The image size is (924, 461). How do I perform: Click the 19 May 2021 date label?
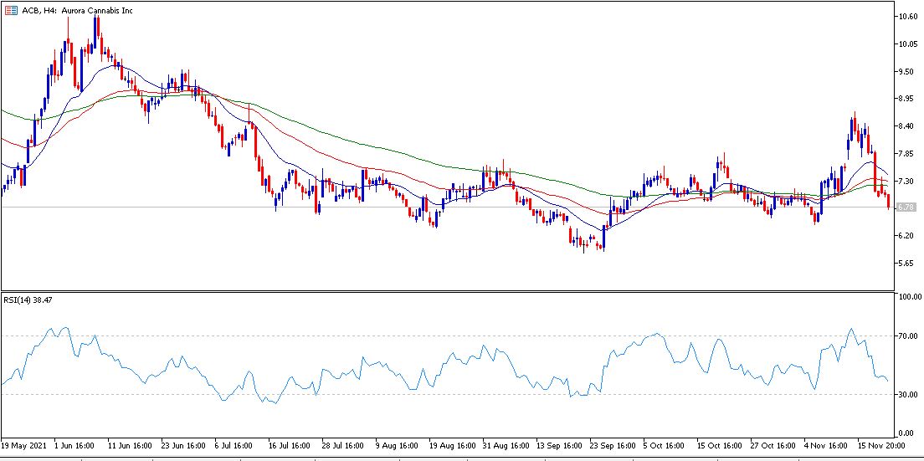click(x=23, y=446)
